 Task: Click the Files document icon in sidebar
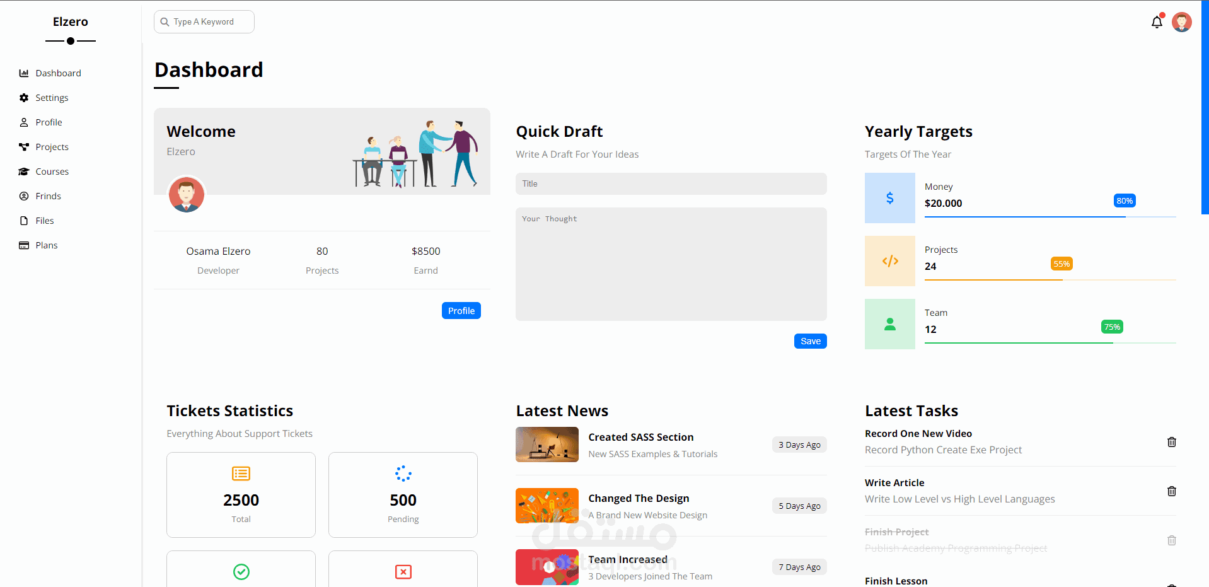24,221
